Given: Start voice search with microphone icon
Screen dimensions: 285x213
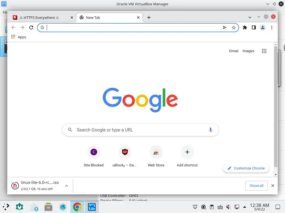Looking at the screenshot, I should coord(210,130).
